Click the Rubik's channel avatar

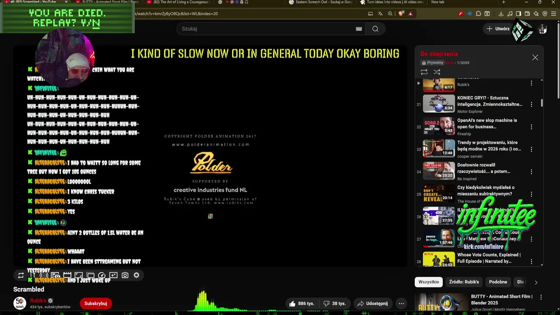point(20,304)
